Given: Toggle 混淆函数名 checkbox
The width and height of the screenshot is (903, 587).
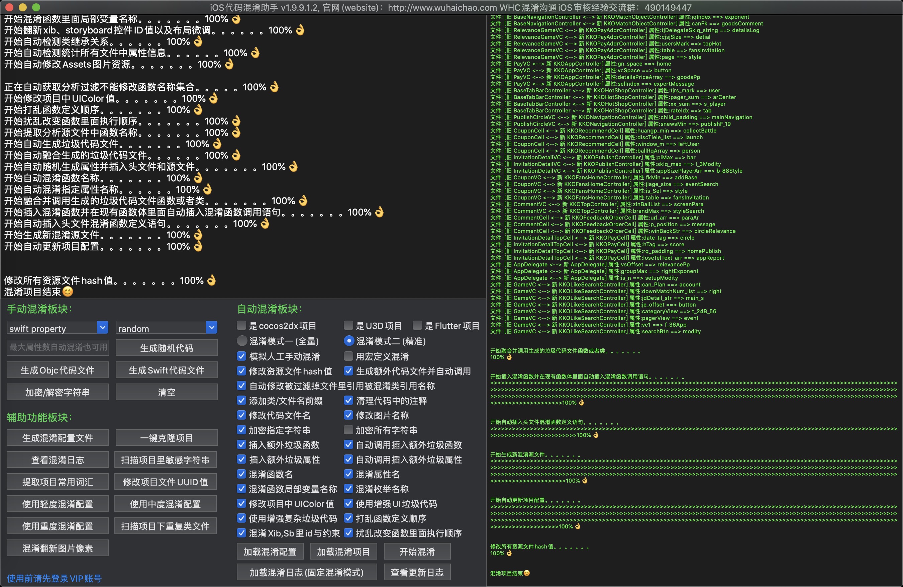Looking at the screenshot, I should [241, 474].
